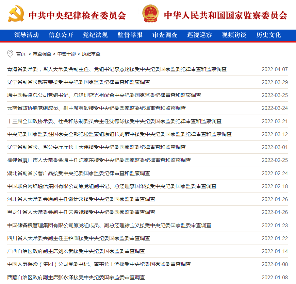The image size is (296, 284).
Task: Go to 首页 in the breadcrumb
Action: (x=21, y=54)
